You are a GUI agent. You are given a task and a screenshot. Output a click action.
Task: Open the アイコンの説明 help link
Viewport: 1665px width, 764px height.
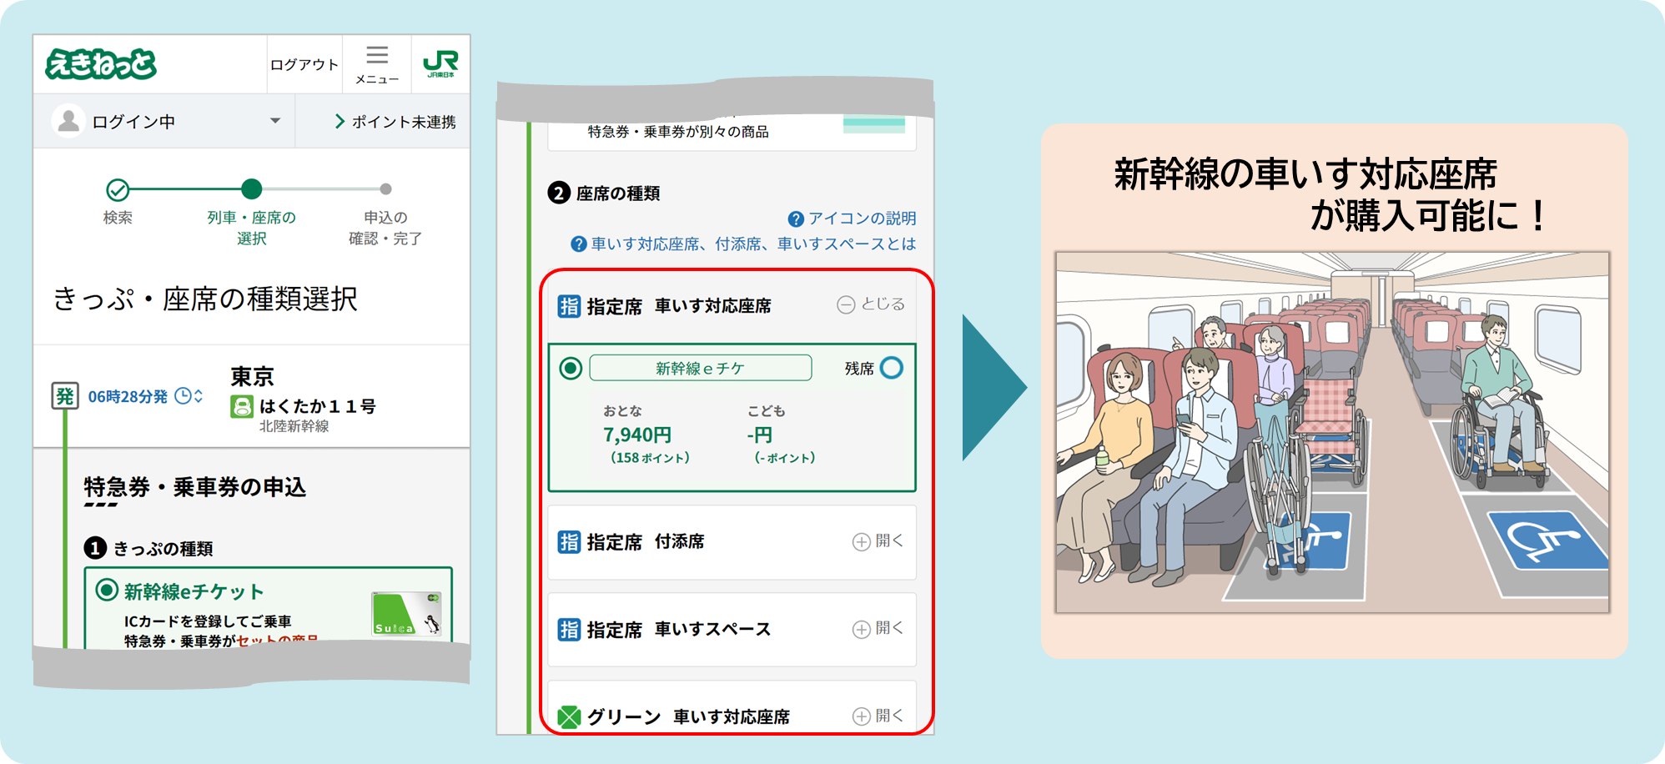(863, 219)
